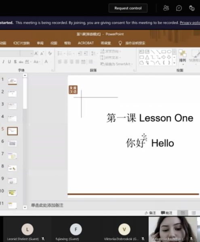Open the Privacy policy link
This screenshot has width=200, height=242.
click(190, 23)
